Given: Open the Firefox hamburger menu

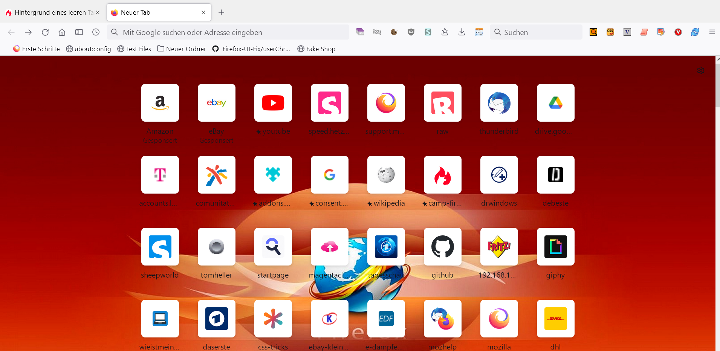Looking at the screenshot, I should tap(712, 32).
